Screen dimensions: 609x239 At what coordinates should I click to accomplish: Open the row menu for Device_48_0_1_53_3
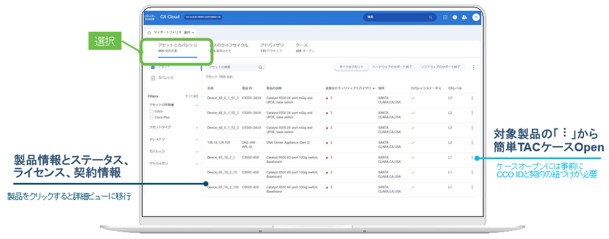tap(472, 128)
